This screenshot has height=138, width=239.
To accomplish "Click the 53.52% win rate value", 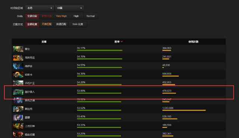I will [81, 108].
